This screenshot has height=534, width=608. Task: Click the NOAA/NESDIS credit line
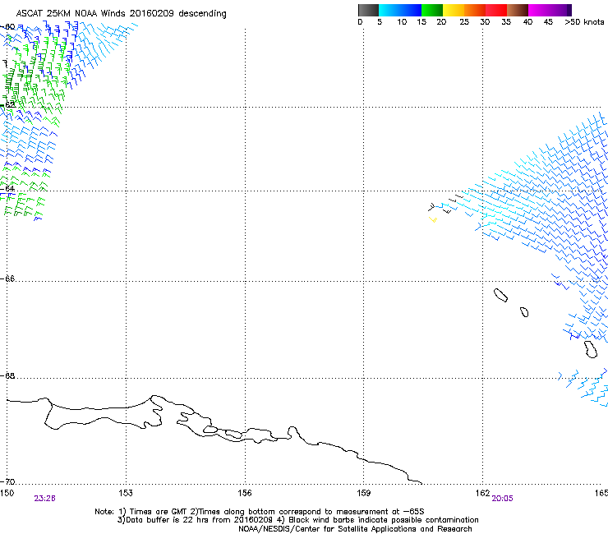point(355,529)
